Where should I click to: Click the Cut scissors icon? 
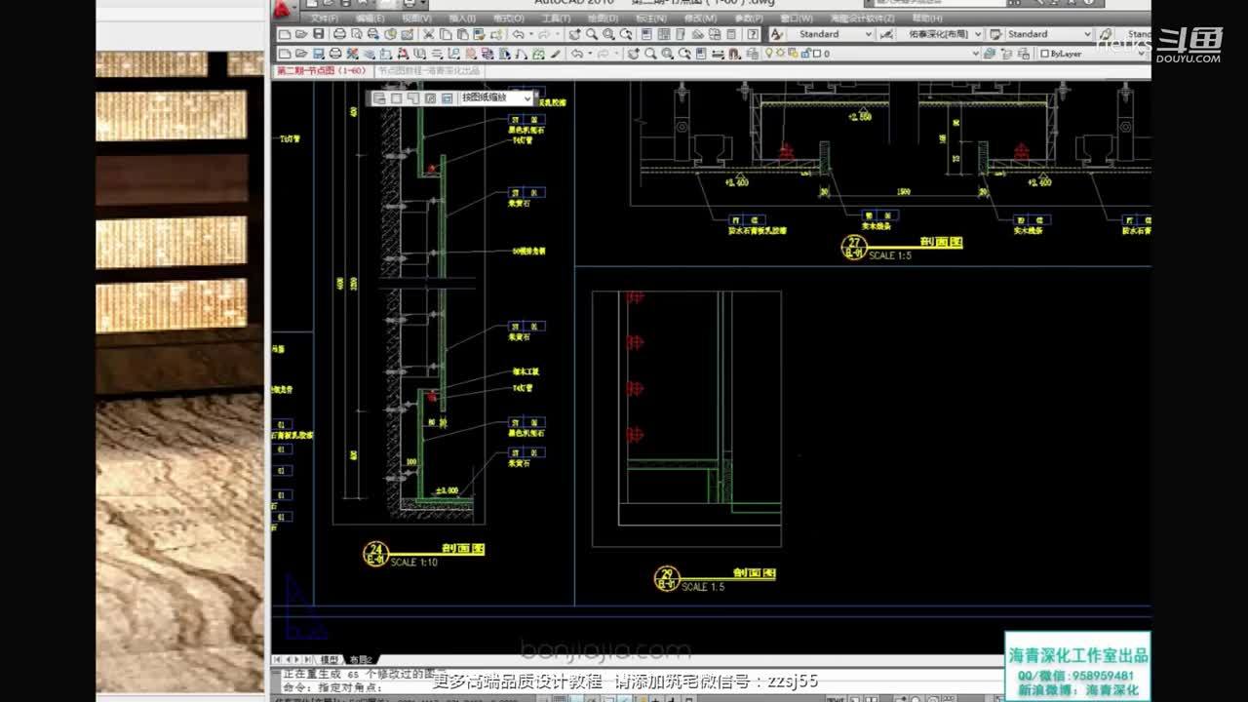tap(428, 34)
